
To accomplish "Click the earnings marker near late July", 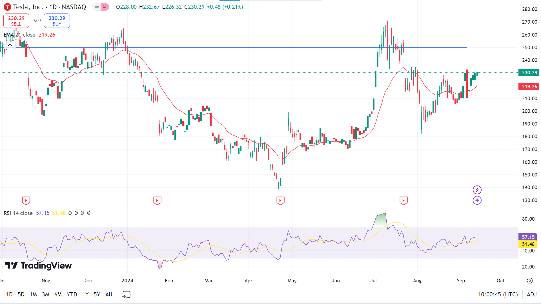I will coord(403,201).
